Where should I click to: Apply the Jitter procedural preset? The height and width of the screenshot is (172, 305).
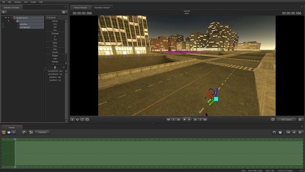55,49
